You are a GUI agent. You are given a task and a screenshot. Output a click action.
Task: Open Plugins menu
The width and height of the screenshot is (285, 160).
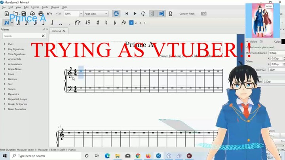click(55, 7)
